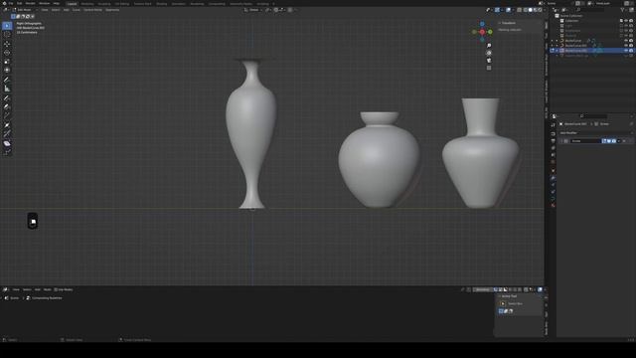Select the Transform tool
Screen dimensions: 636x358
[7, 71]
